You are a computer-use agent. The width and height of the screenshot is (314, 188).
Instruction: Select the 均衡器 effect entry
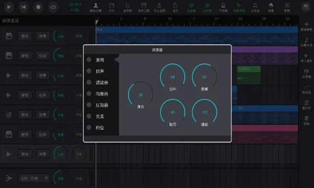[102, 93]
